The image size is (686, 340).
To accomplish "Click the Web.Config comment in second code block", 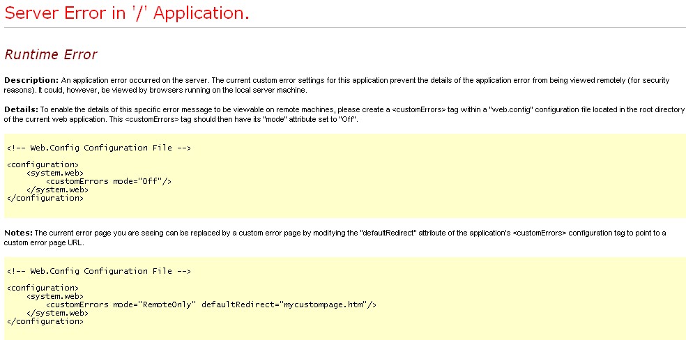I will click(99, 271).
